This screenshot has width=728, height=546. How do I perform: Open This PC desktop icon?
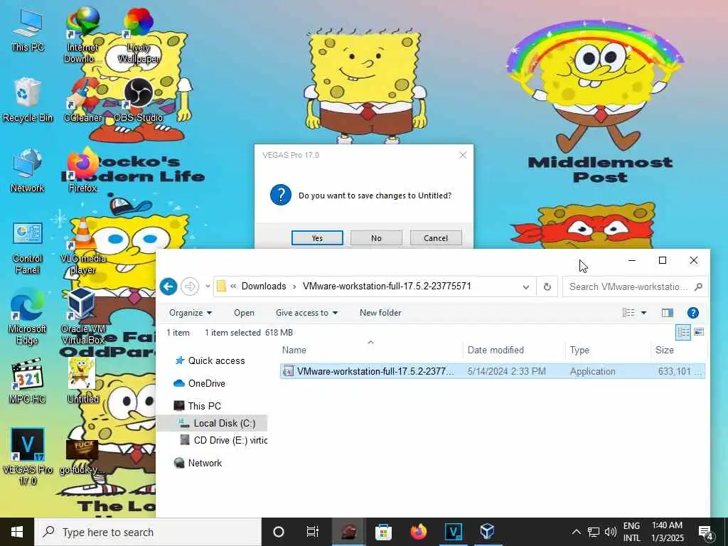(x=28, y=28)
